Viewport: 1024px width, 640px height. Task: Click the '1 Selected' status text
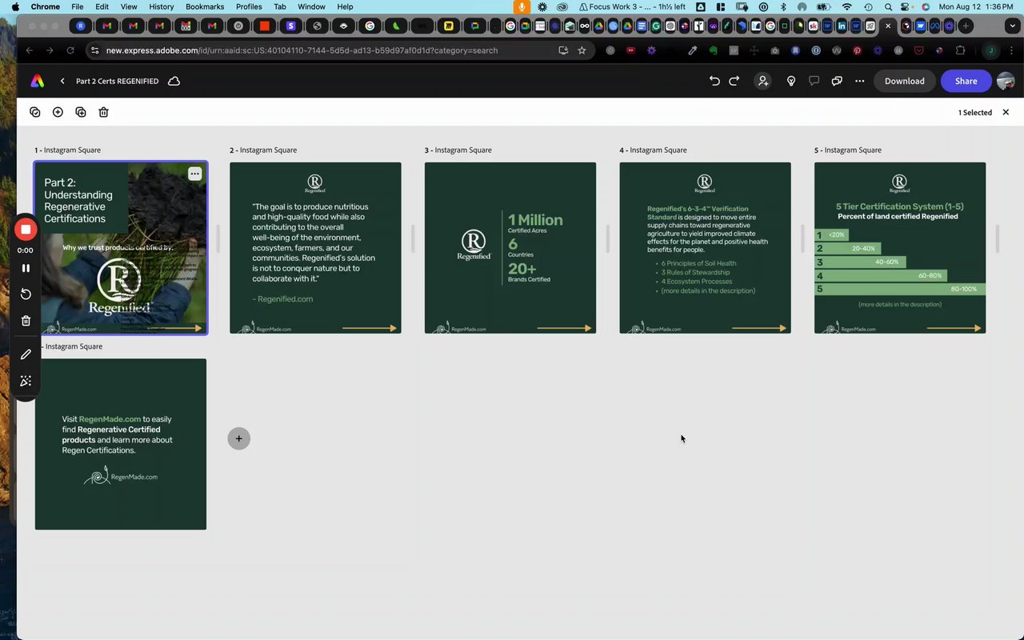click(975, 113)
